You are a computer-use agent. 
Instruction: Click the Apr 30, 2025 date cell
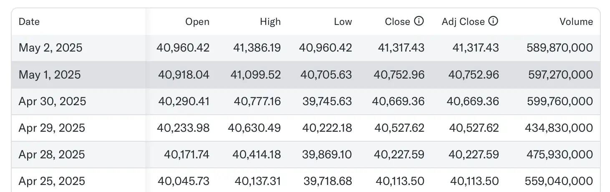click(x=52, y=101)
